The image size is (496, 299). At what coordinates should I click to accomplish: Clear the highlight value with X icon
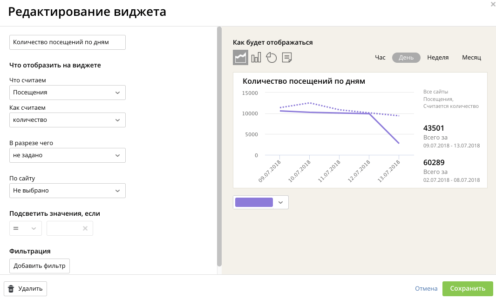tap(85, 228)
